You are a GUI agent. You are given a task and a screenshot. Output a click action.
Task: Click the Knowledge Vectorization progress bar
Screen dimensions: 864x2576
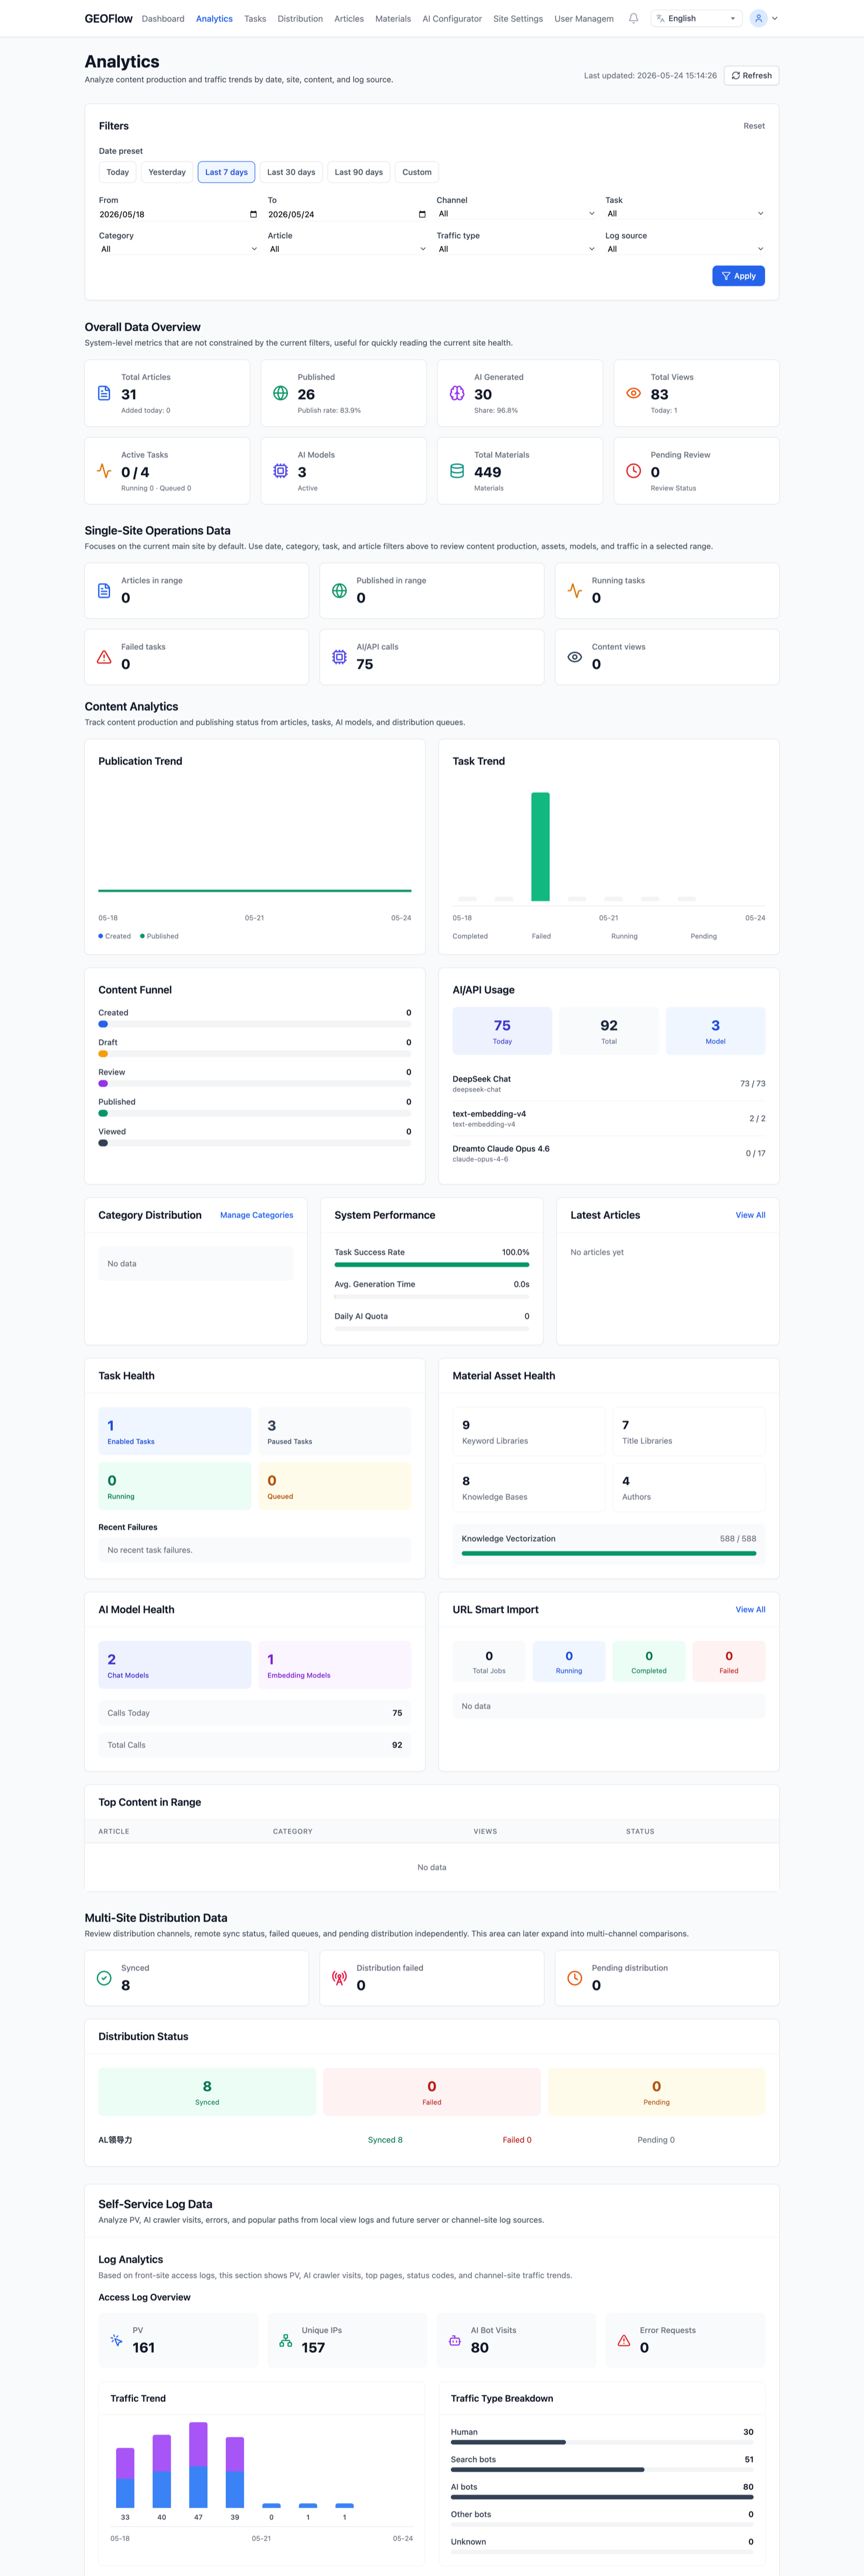[x=609, y=1553]
